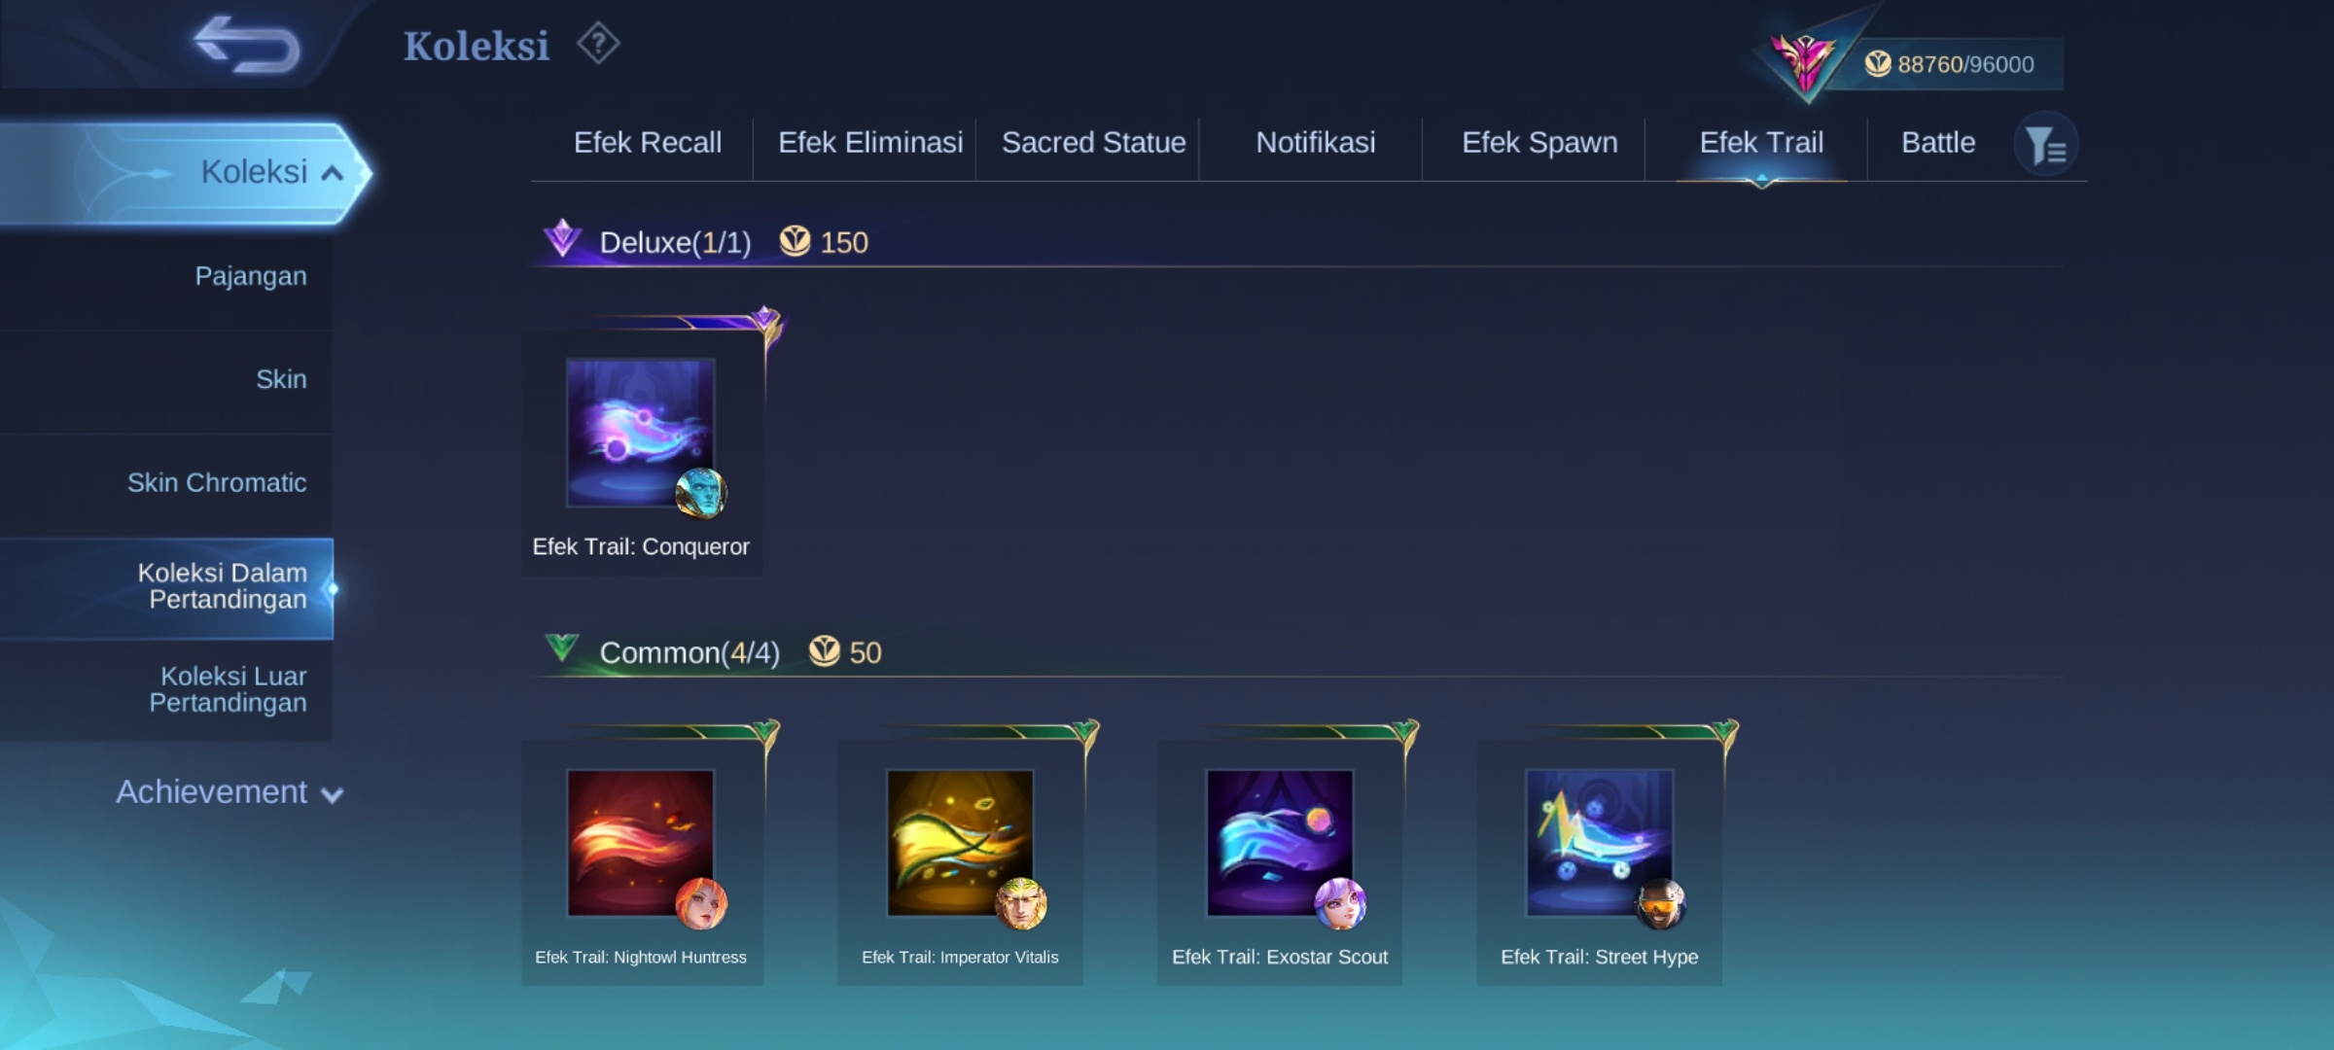
Task: Open the Koleksi help question-mark icon
Action: coord(598,44)
